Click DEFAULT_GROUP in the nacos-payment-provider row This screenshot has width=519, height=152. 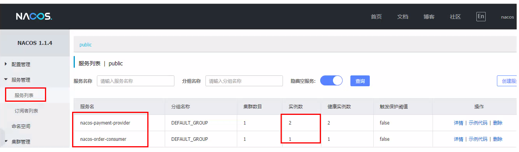click(190, 123)
